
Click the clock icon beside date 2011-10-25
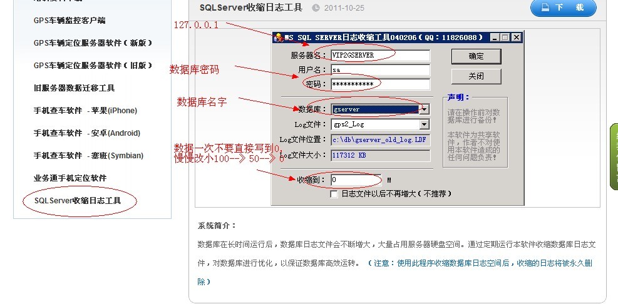316,8
